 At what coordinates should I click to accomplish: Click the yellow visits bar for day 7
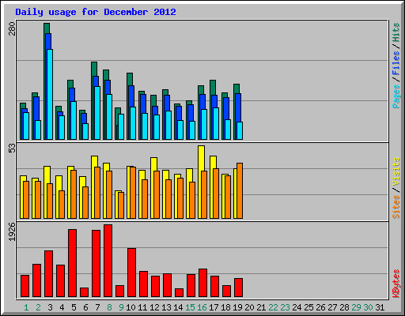coord(94,161)
